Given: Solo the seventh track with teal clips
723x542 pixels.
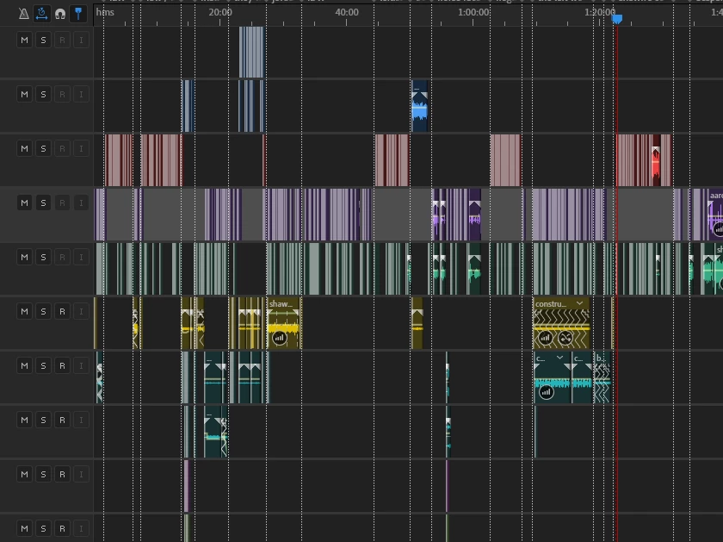Looking at the screenshot, I should point(43,365).
